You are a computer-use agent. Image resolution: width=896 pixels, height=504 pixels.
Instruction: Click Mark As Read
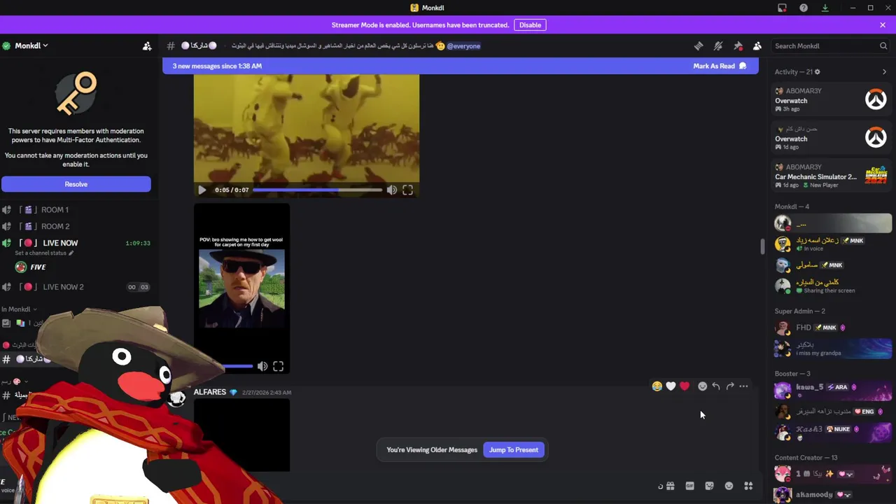[720, 66]
